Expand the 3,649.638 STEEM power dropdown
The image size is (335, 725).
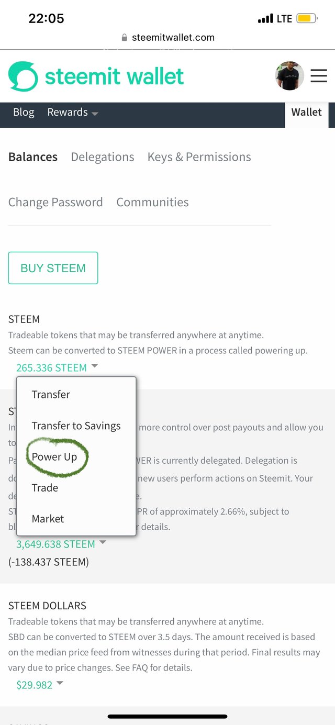pos(61,544)
